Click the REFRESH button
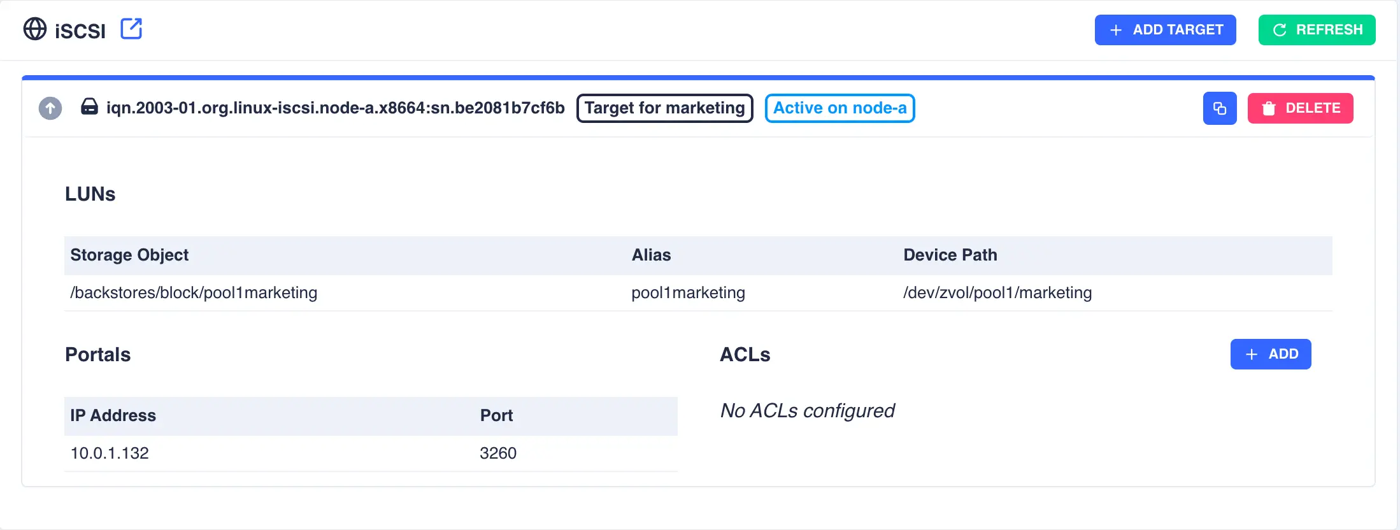The height and width of the screenshot is (530, 1400). 1317,29
